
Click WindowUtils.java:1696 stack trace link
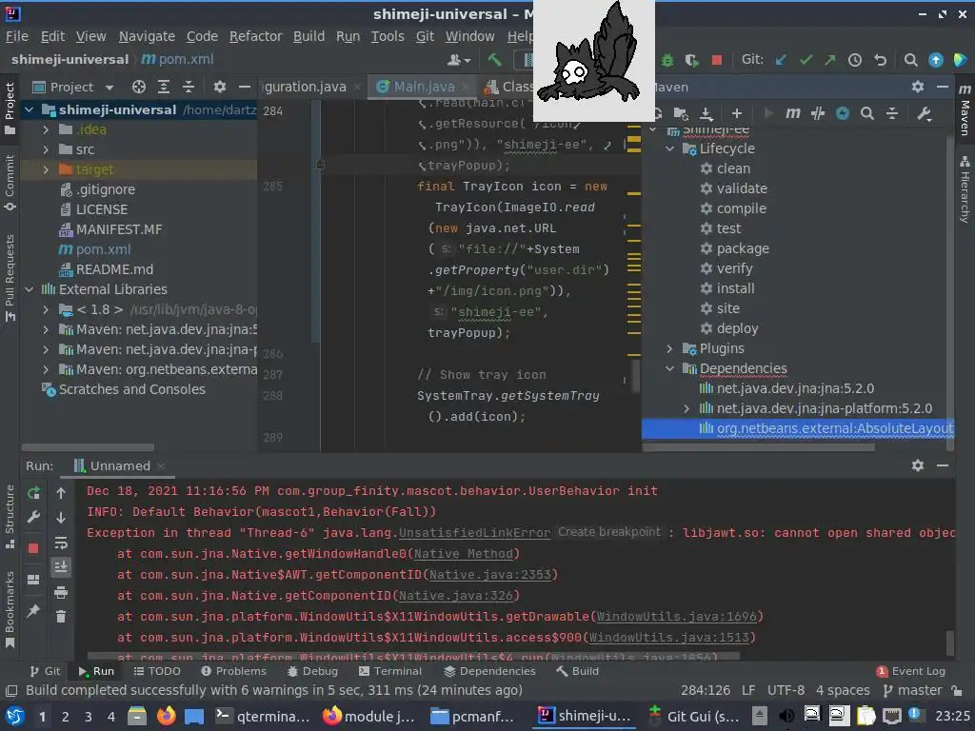(x=677, y=617)
